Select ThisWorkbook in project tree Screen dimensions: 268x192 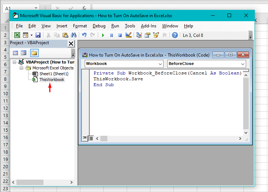52,80
